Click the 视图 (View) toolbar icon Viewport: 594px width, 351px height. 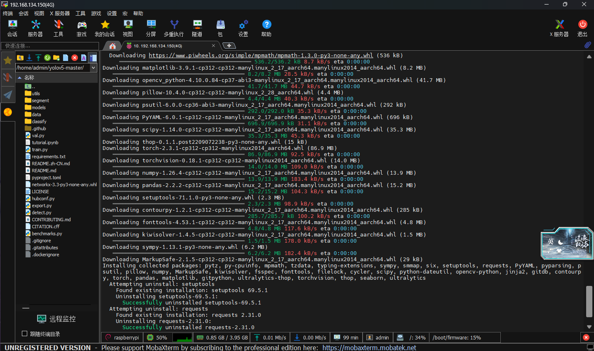tap(128, 28)
